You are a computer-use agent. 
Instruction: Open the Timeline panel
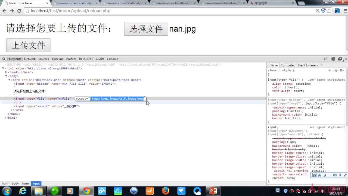click(58, 59)
